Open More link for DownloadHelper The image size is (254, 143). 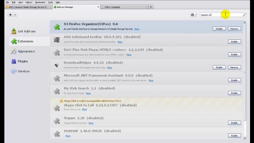point(110,68)
